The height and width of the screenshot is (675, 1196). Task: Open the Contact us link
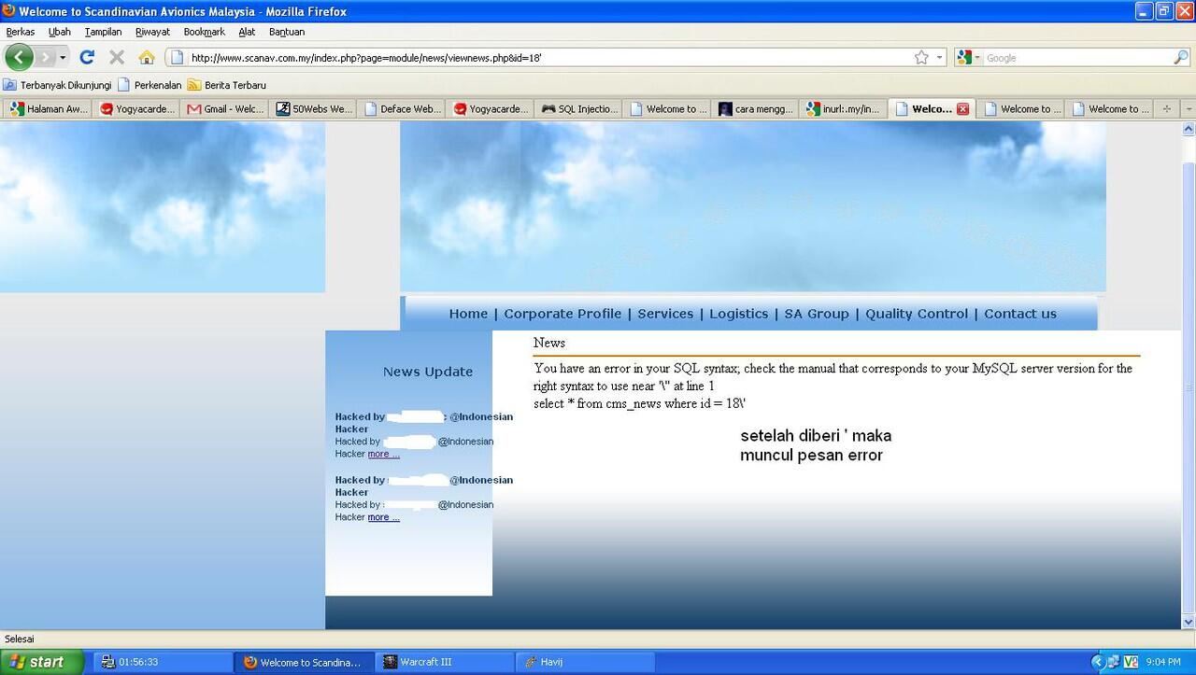1020,314
